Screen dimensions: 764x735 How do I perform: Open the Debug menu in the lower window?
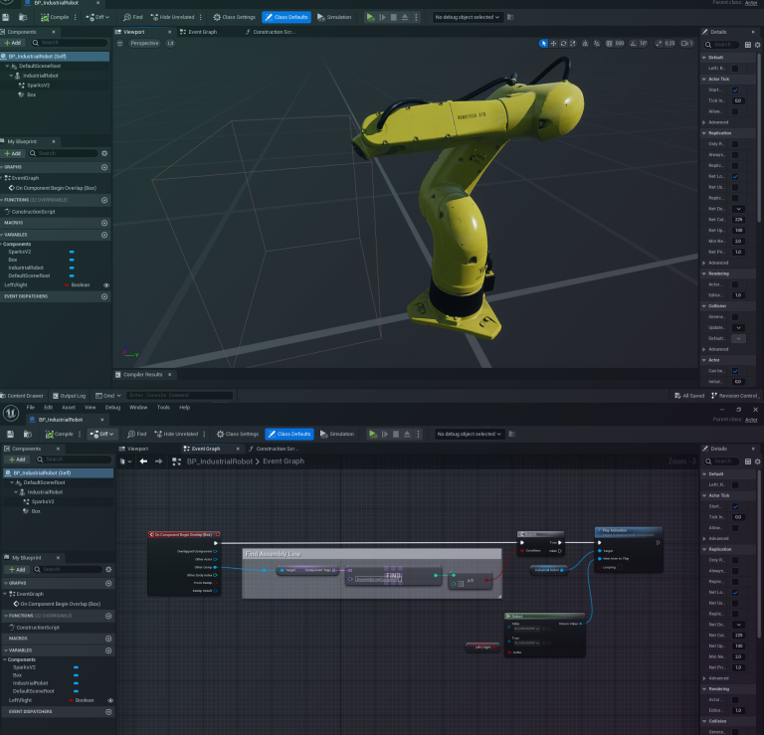pos(112,407)
